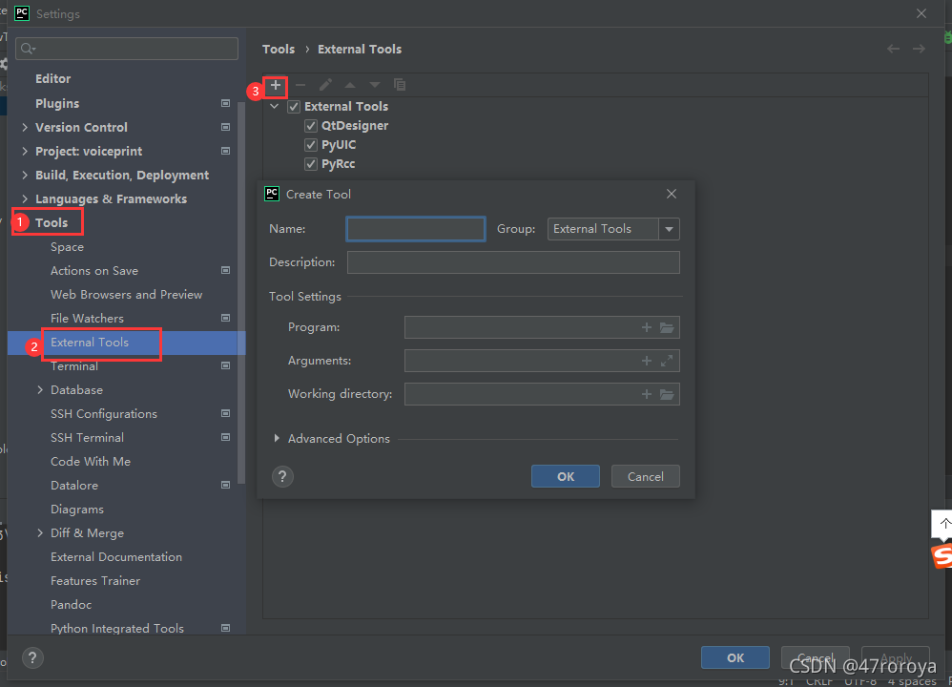Screen dimensions: 952x687
Task: Move tool down with the arrow icon
Action: pos(375,85)
